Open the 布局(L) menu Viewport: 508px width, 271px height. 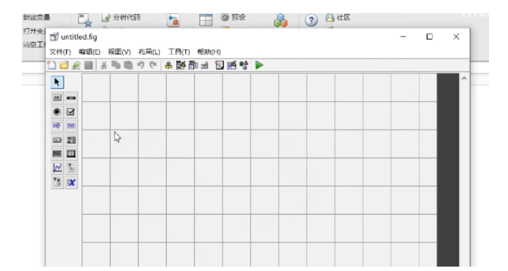pyautogui.click(x=149, y=52)
